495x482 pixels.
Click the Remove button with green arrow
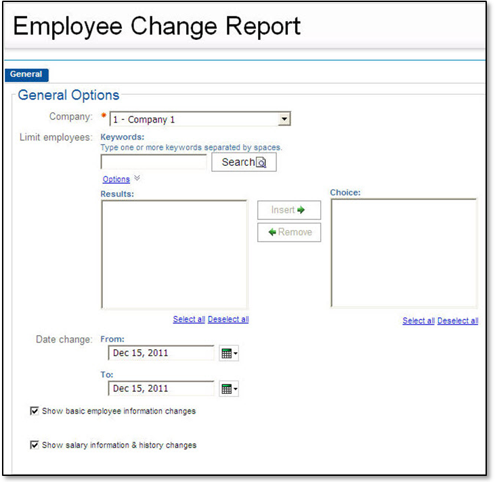click(289, 232)
